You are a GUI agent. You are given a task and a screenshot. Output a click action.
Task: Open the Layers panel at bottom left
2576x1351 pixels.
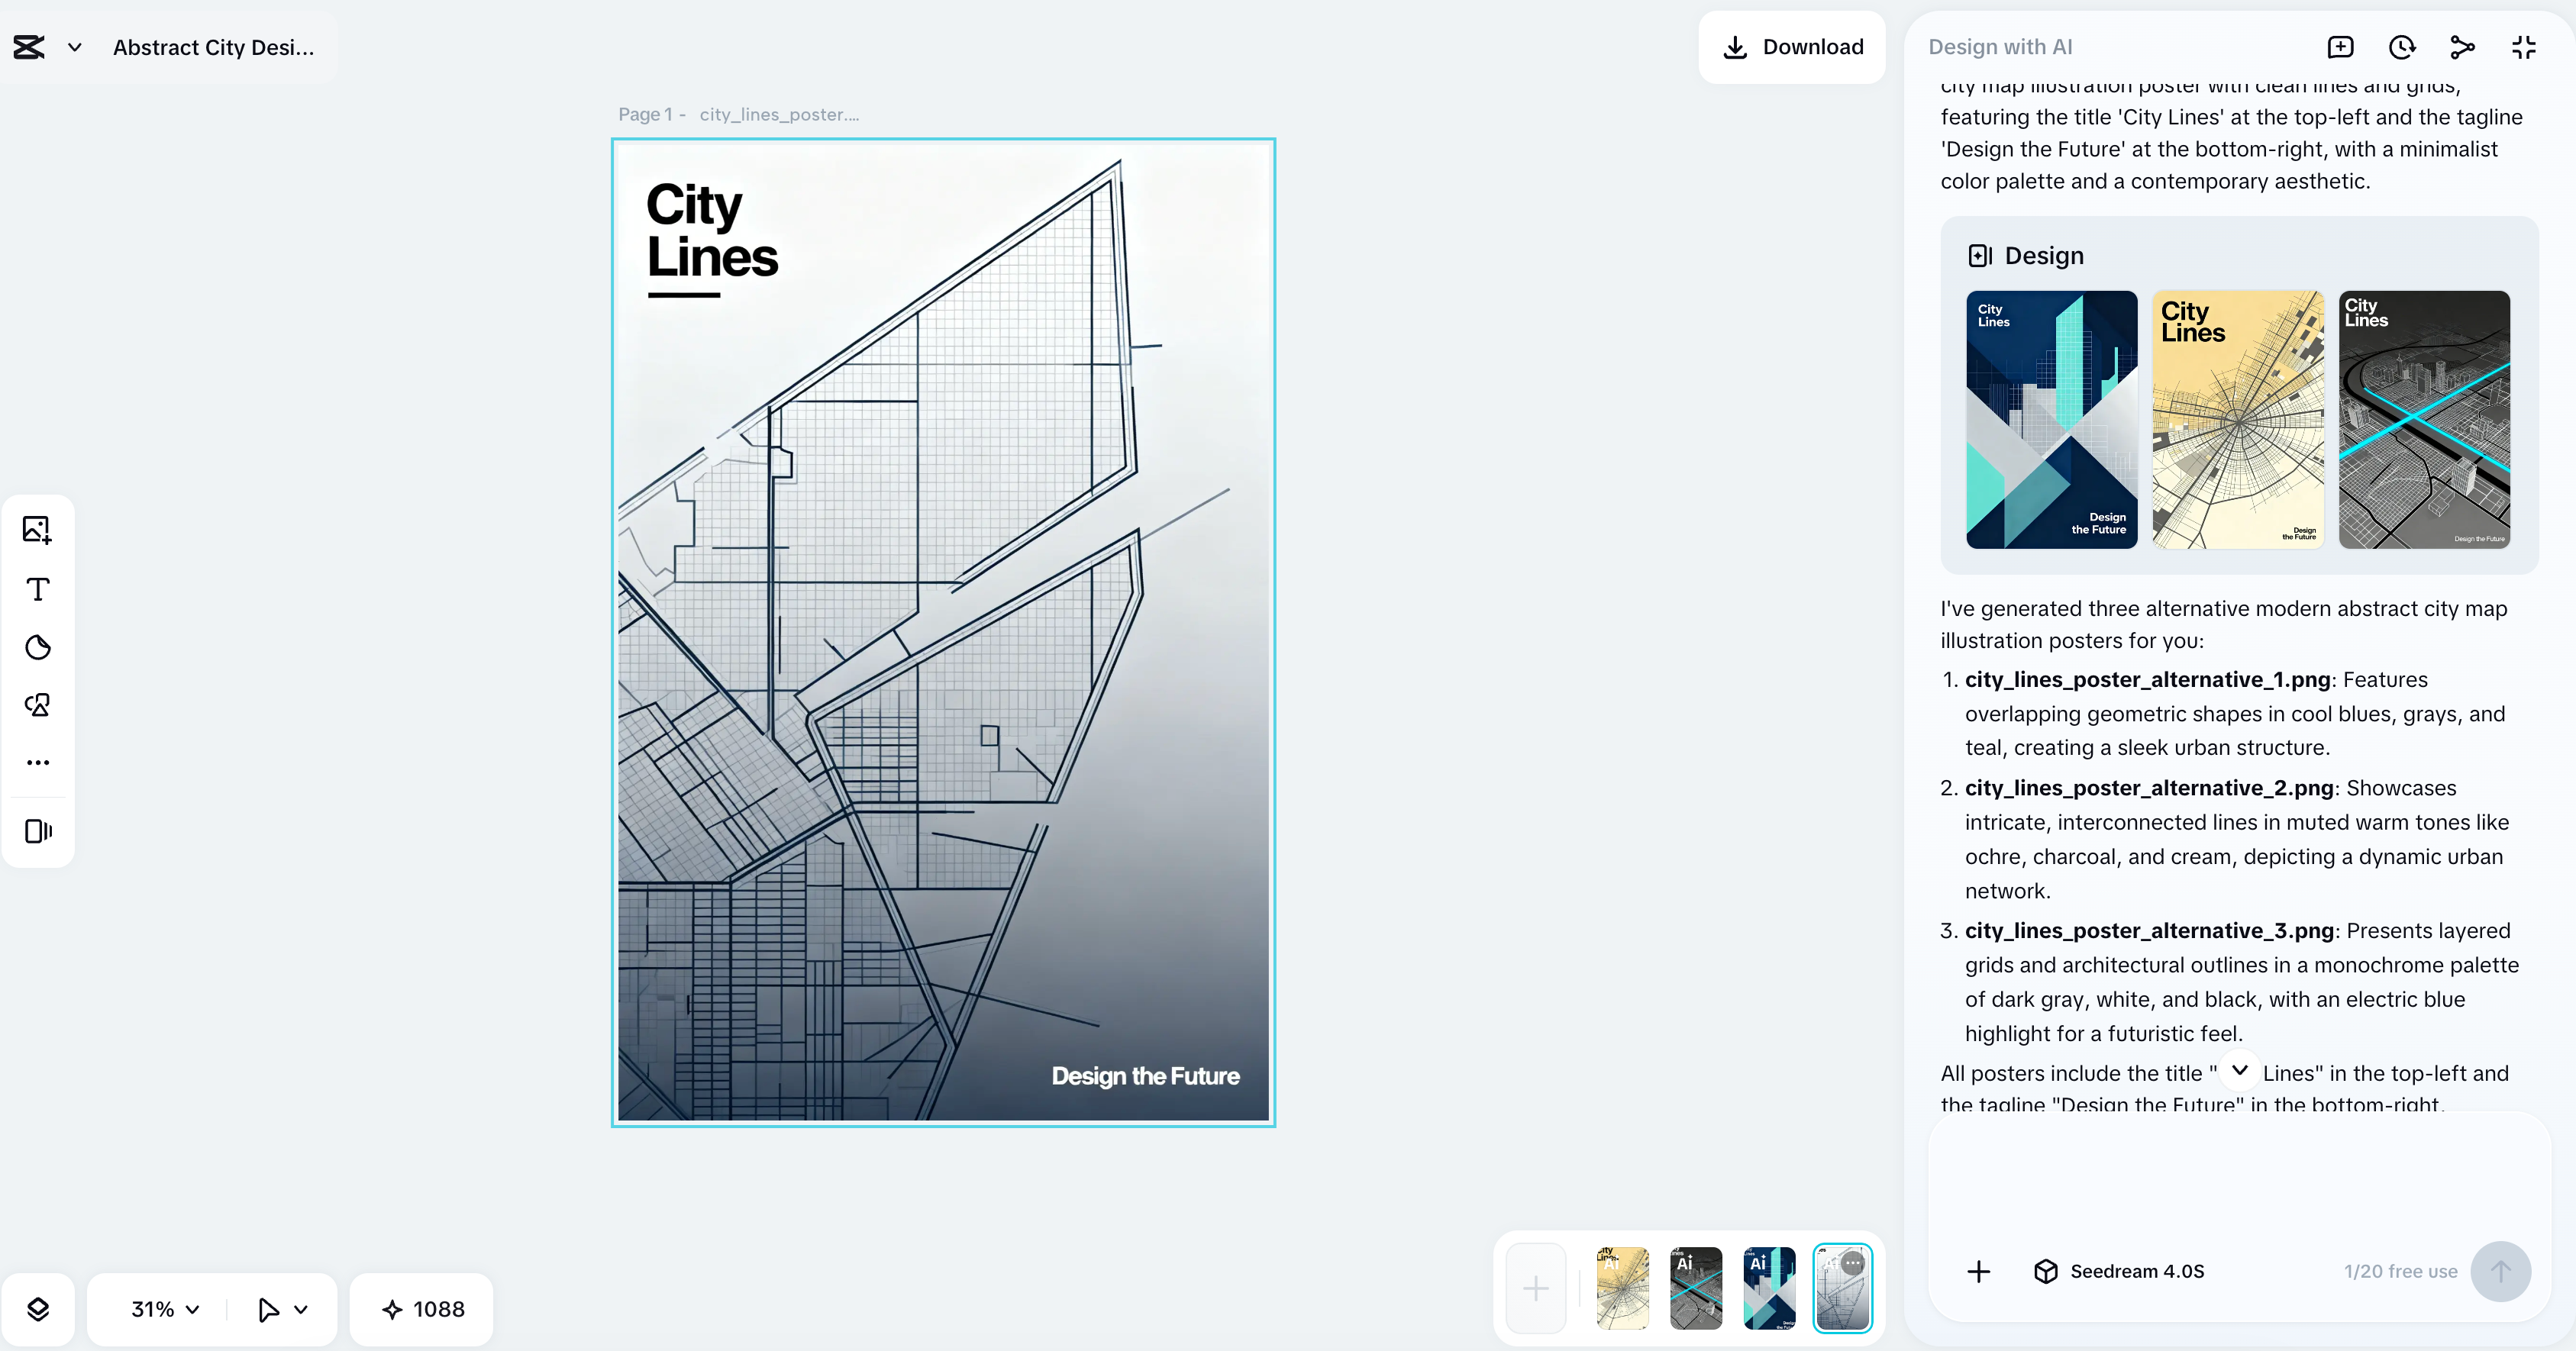pos(39,1308)
